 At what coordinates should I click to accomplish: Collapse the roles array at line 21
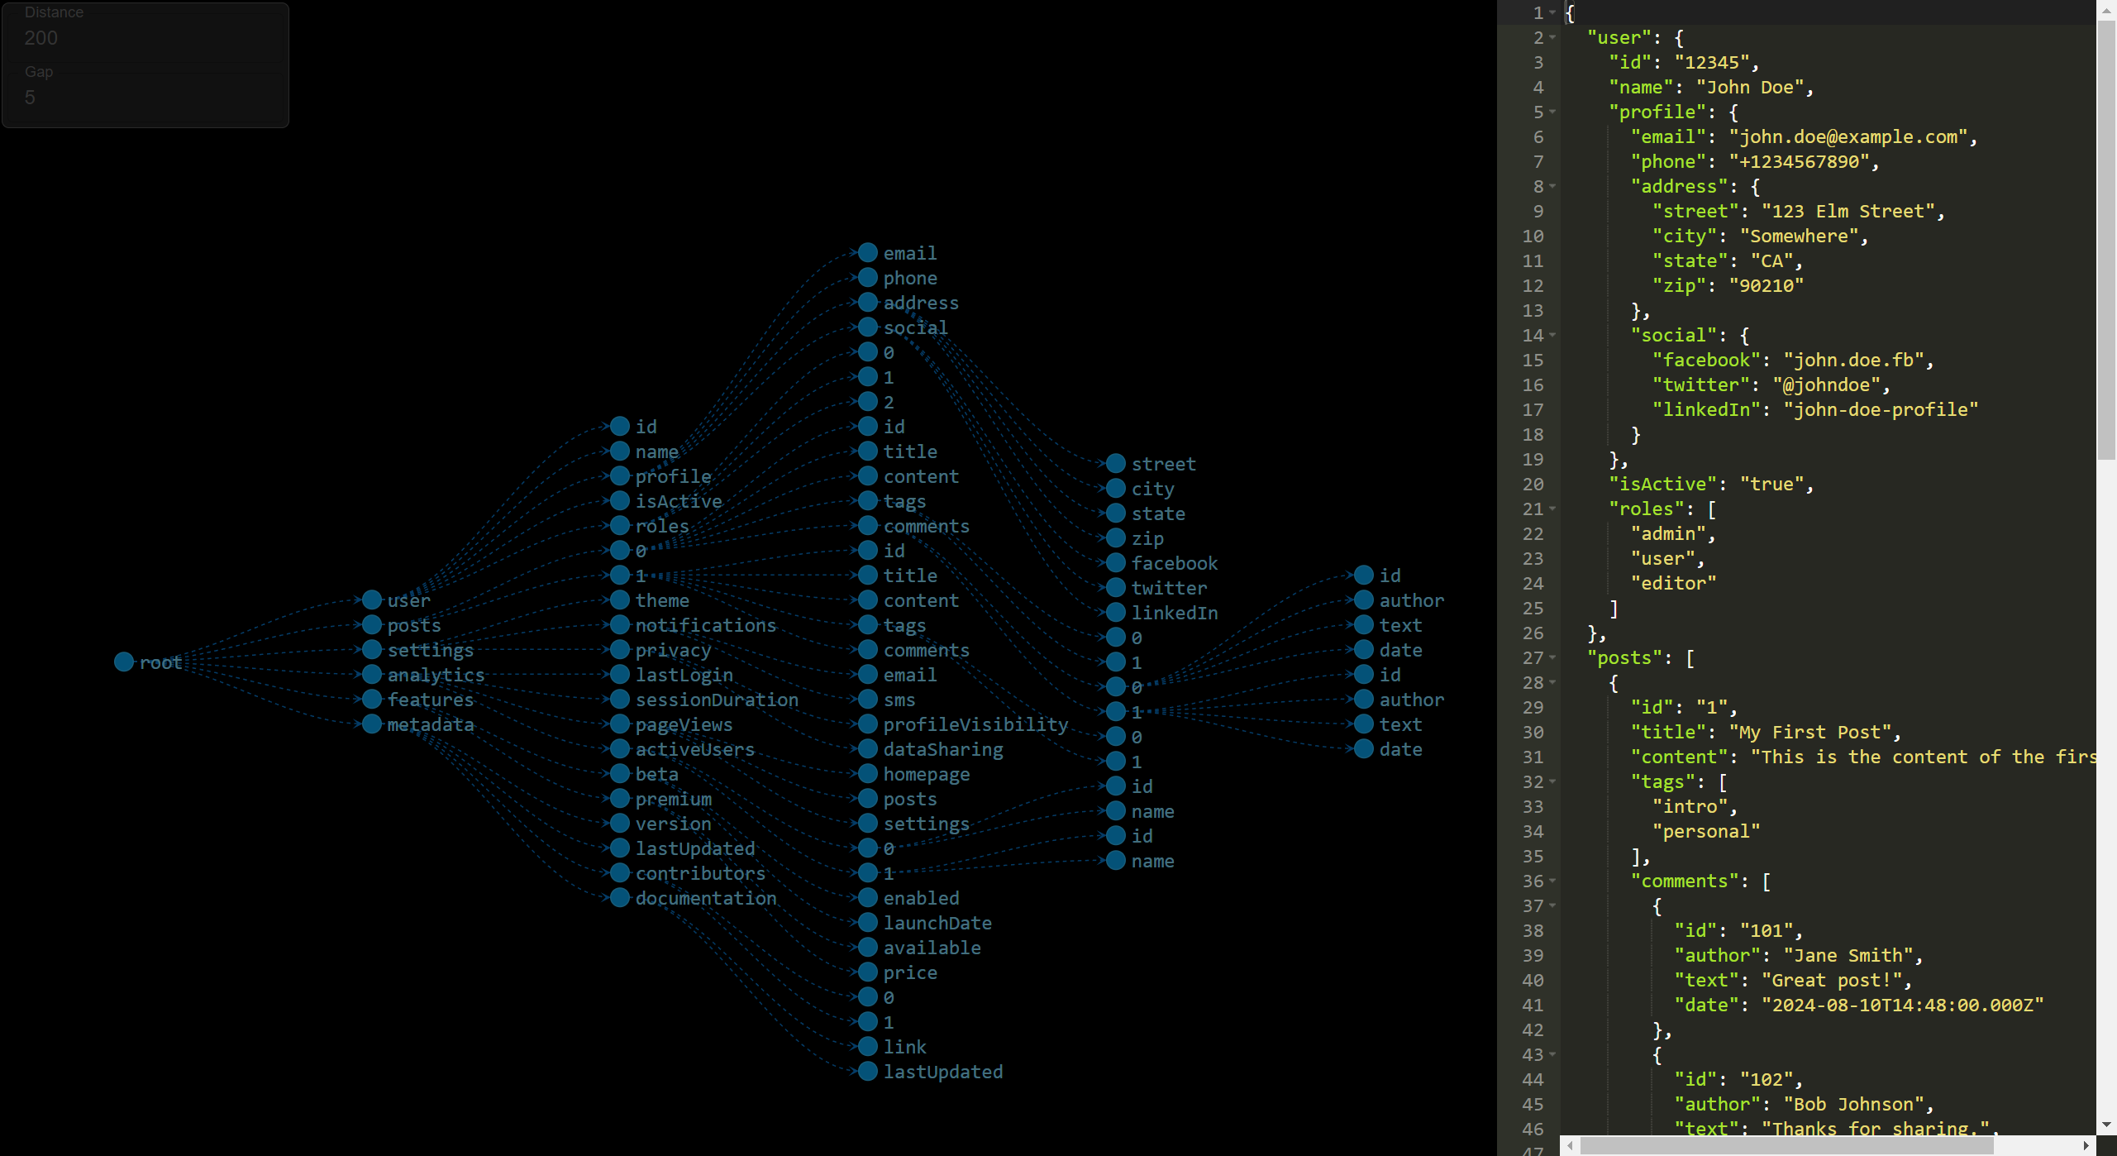click(x=1554, y=509)
